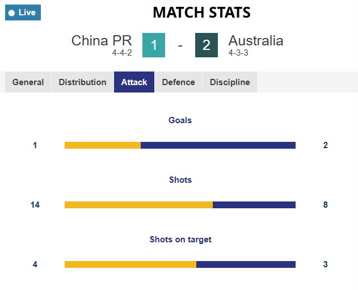Click the yellow segment of Shots bar
358x290 pixels.
click(138, 205)
